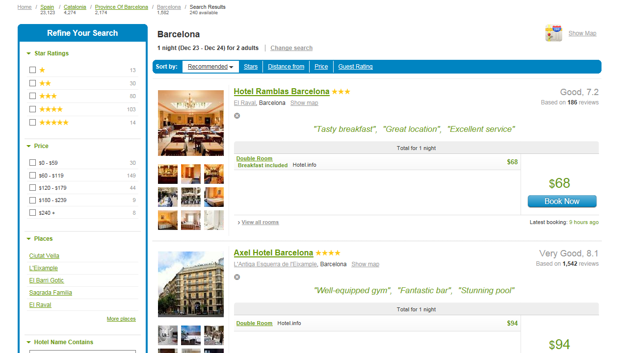Check the four-star rating filter
628x353 pixels.
click(x=33, y=109)
